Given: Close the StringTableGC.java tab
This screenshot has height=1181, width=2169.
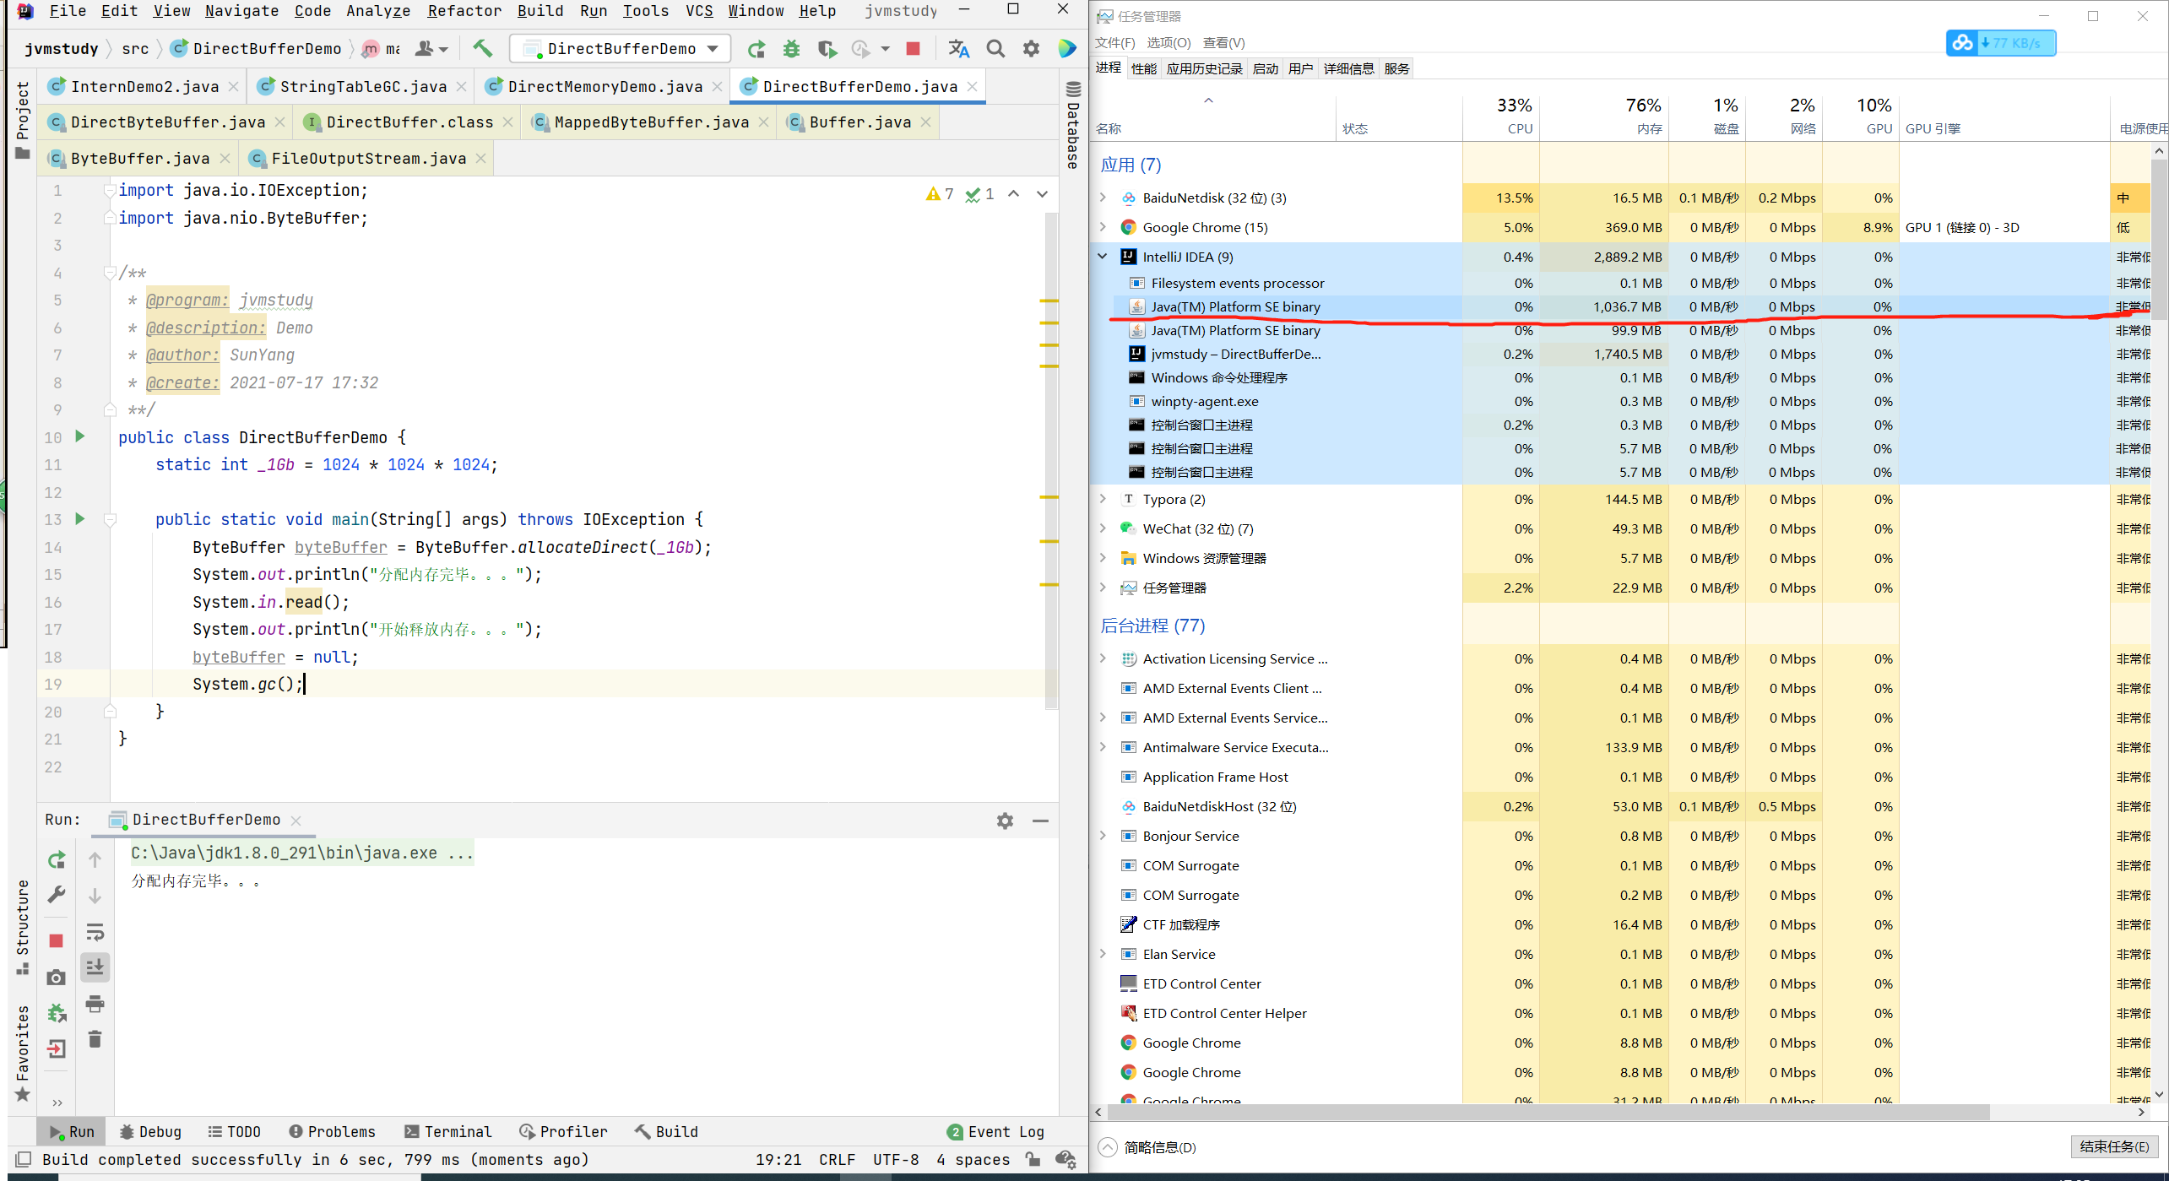Looking at the screenshot, I should point(461,86).
